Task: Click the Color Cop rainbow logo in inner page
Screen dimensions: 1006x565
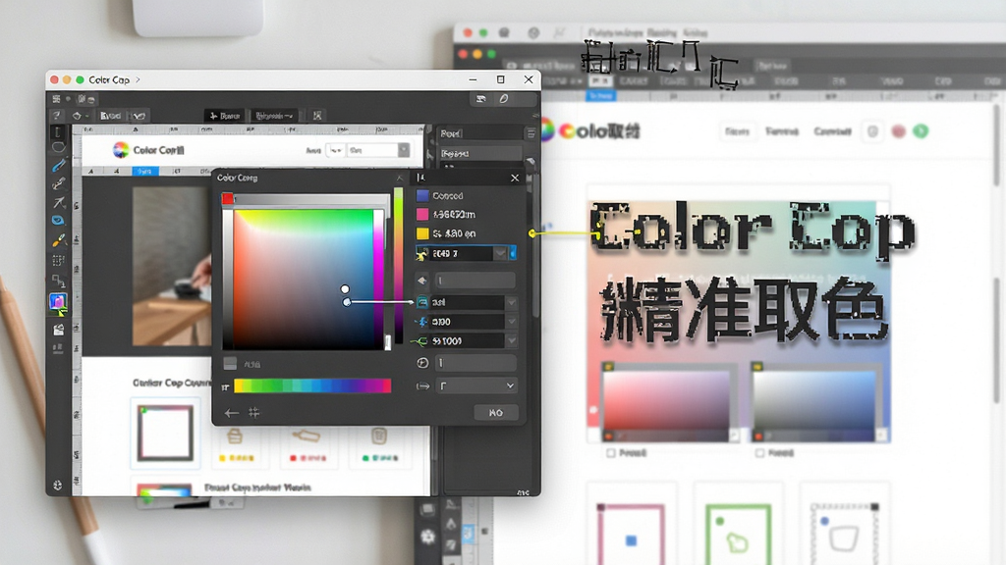Action: click(121, 150)
